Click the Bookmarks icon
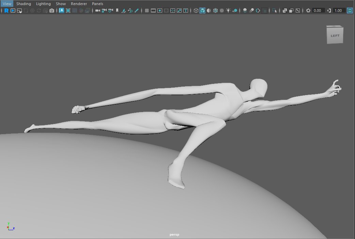Screen dimensions: 355x239 [117, 11]
